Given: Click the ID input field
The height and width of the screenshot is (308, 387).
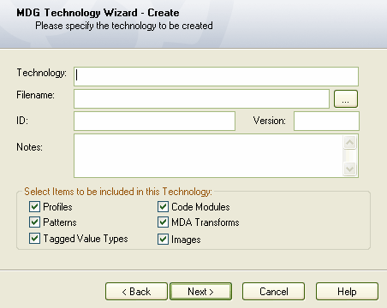Looking at the screenshot, I should [x=154, y=121].
